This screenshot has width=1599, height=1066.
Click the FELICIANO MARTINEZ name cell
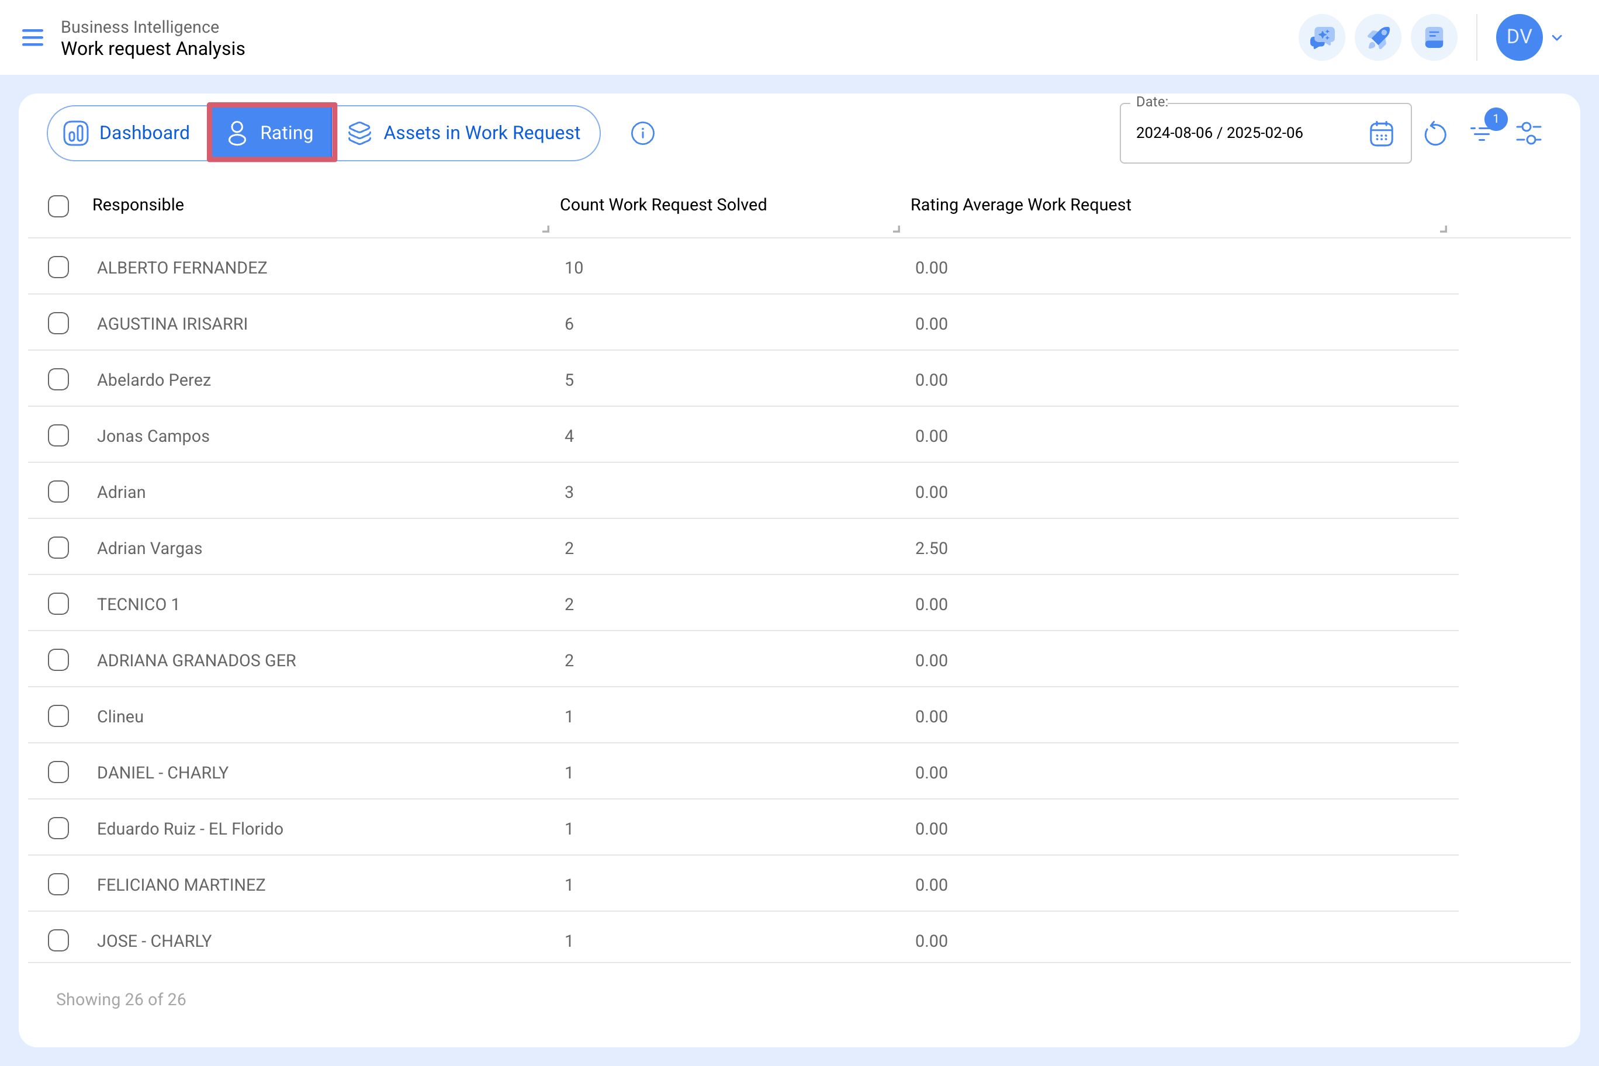pyautogui.click(x=182, y=884)
